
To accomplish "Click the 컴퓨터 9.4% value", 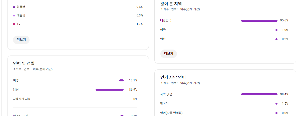I will (140, 7).
